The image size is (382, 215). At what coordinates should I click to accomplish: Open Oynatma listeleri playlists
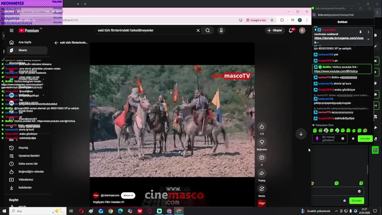click(27, 156)
